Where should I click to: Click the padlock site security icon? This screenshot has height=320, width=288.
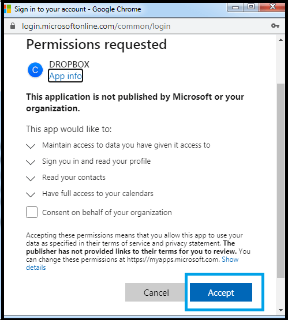(x=13, y=26)
